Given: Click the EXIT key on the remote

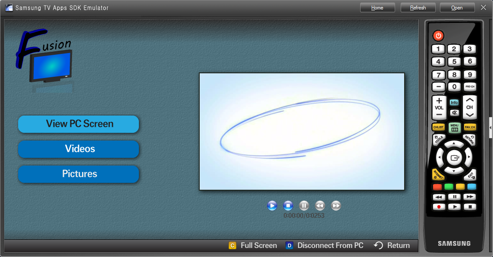Looking at the screenshot, I should pos(470,175).
